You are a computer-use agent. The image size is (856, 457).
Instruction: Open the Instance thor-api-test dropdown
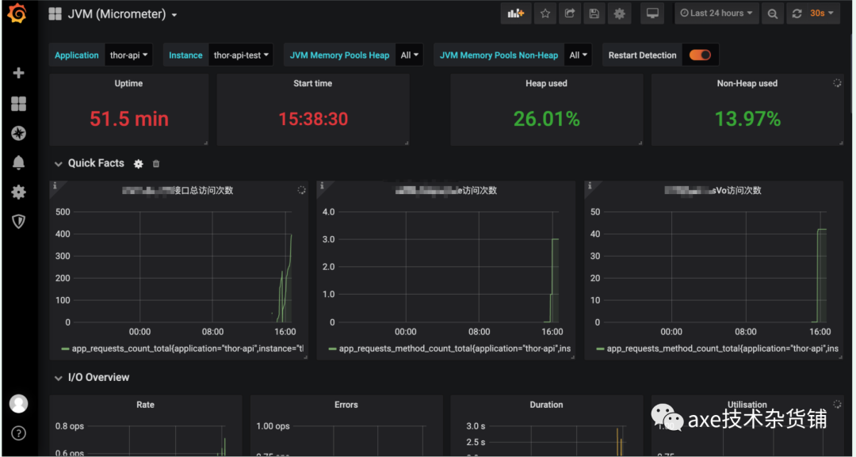click(x=241, y=55)
